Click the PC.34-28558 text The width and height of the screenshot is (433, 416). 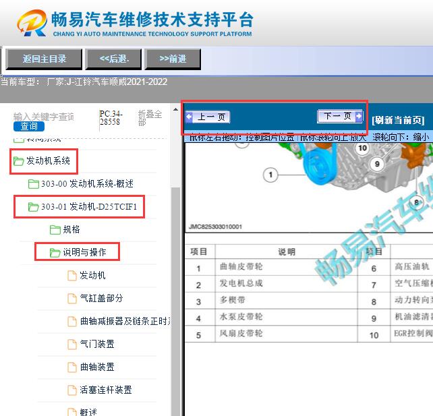coord(111,118)
